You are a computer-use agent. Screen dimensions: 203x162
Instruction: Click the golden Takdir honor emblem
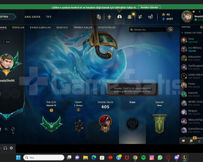coord(79,125)
